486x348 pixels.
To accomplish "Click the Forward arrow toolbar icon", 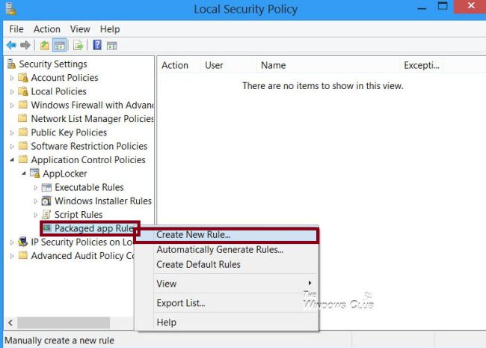I will 25,46.
